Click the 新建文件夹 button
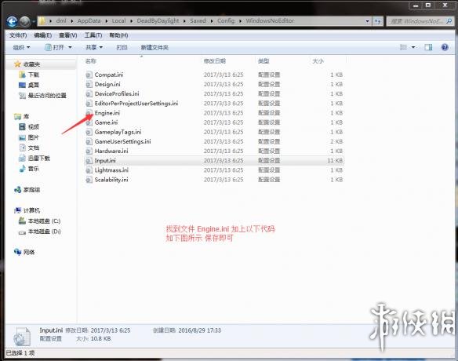Screen dimensions: 458x361 (154, 47)
